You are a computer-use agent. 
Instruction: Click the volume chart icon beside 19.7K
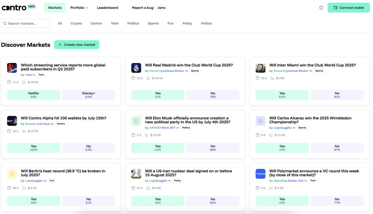pyautogui.click(x=24, y=131)
